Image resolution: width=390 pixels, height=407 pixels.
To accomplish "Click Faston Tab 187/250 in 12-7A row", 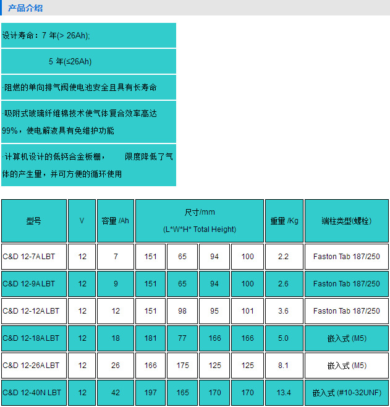I will tap(347, 257).
